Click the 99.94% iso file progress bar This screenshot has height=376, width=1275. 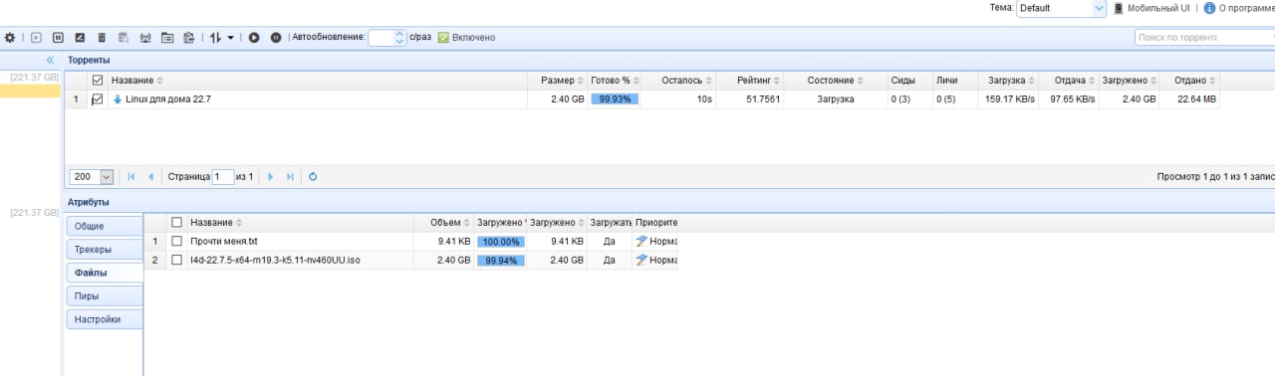(500, 260)
